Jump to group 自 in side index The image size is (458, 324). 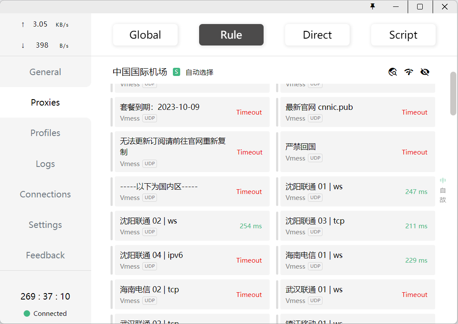443,190
